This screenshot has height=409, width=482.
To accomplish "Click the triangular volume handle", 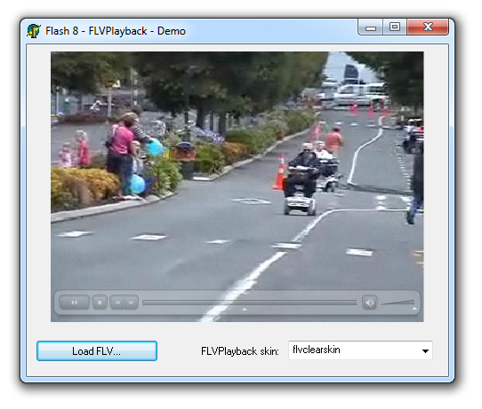I will point(414,309).
